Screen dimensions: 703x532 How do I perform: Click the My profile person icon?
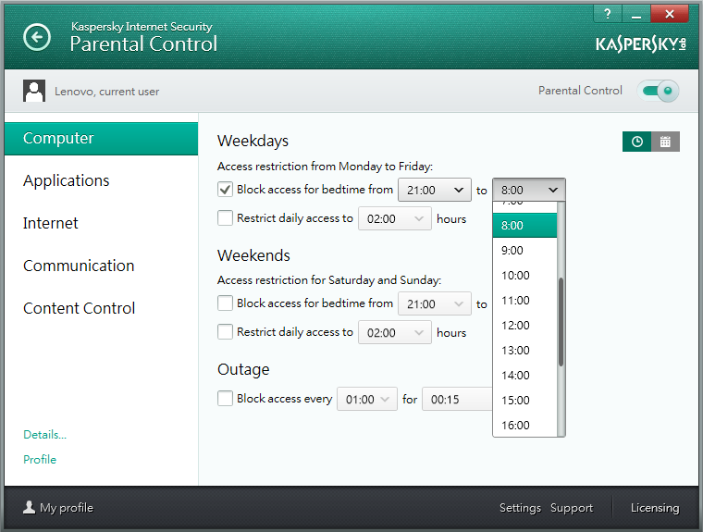(x=29, y=507)
